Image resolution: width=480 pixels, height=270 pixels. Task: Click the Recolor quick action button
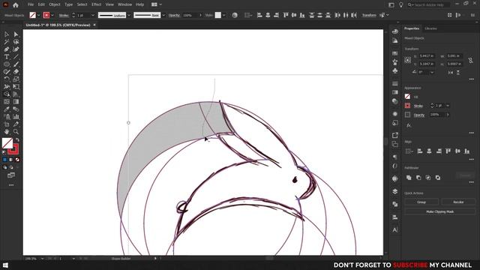458,202
